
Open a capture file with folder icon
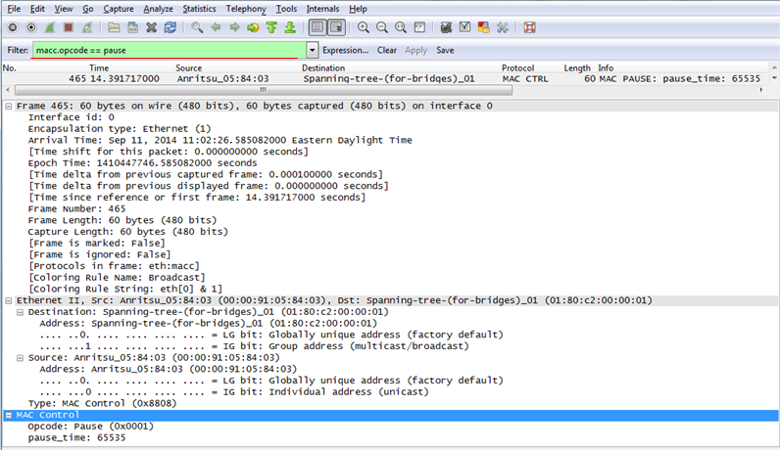coord(115,27)
